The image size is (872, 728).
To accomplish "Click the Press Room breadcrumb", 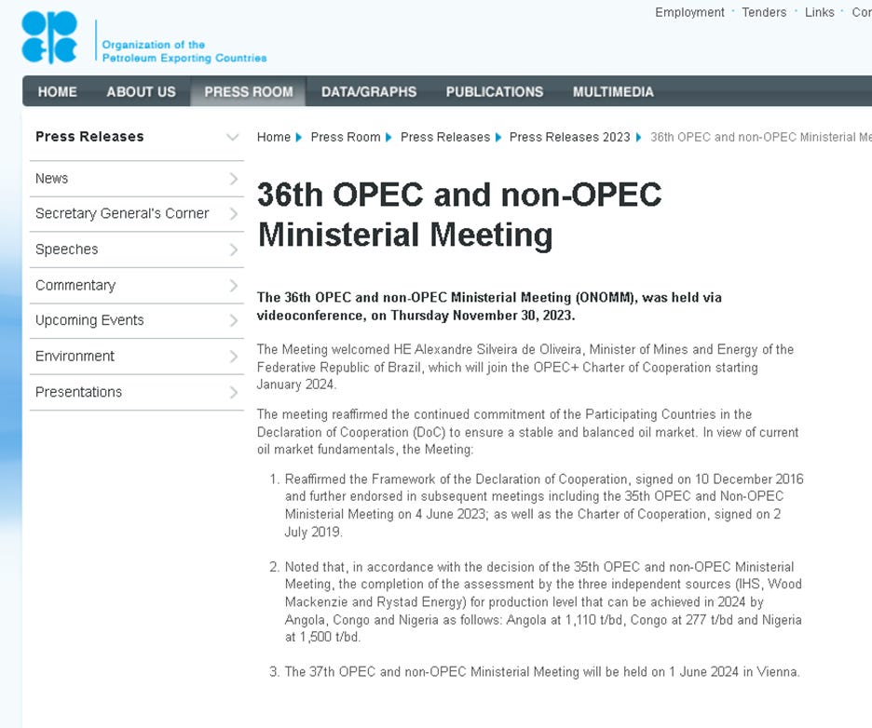I will coord(346,137).
